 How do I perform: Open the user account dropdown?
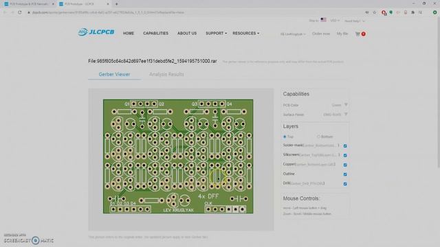pyautogui.click(x=293, y=34)
